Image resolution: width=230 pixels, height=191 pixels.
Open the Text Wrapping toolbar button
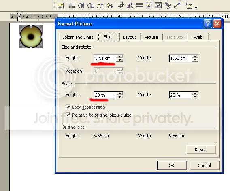[158, 6]
